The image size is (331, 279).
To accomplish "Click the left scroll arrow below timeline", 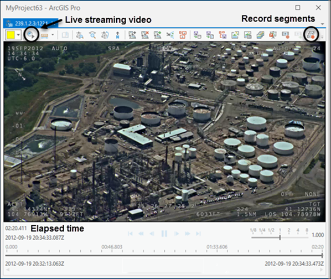I will pos(8,270).
